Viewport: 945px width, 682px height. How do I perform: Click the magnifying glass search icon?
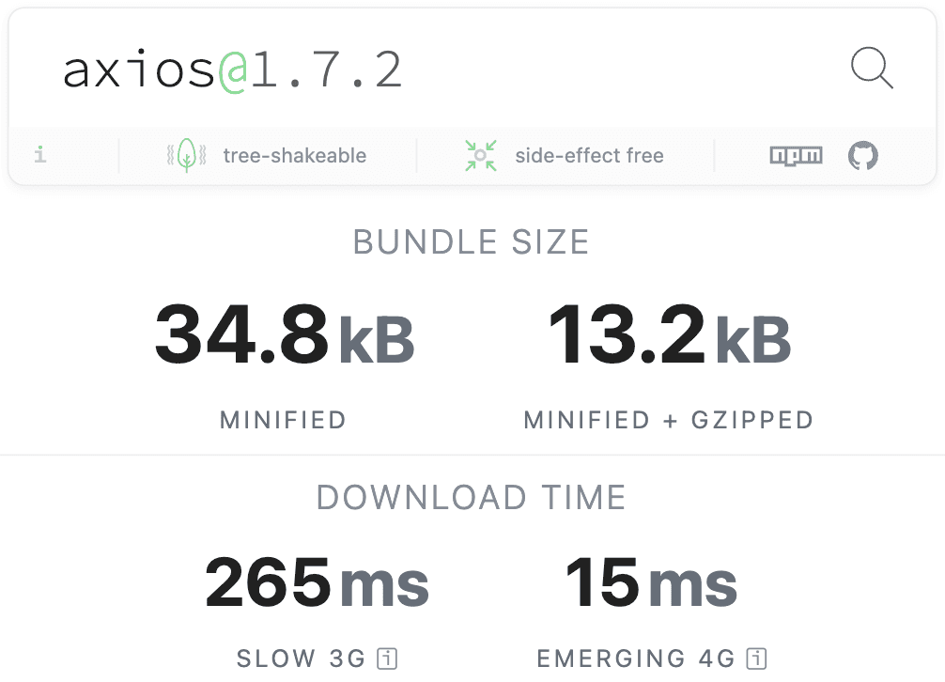[x=871, y=70]
